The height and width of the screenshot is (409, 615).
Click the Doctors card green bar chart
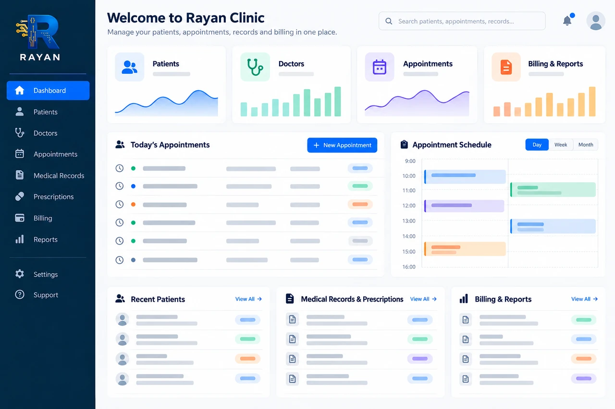coord(291,102)
